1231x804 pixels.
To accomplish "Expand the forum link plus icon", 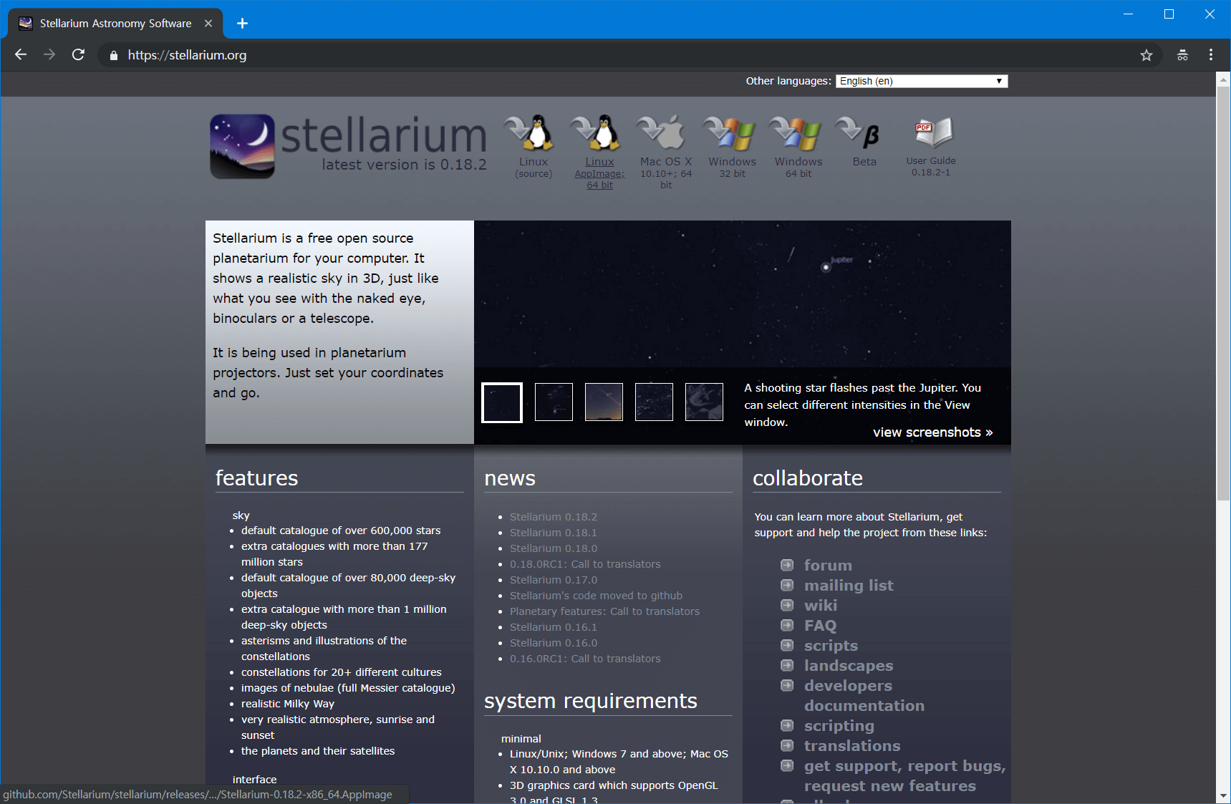I will click(787, 565).
